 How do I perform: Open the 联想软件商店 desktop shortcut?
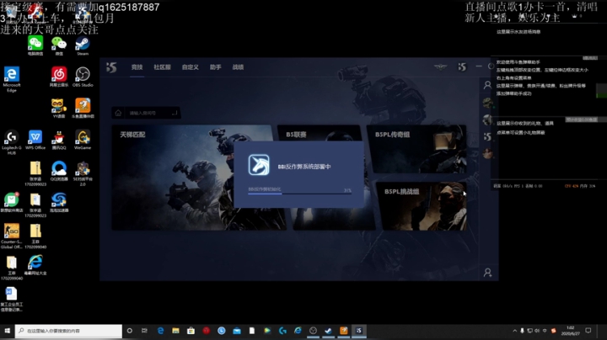pos(12,203)
